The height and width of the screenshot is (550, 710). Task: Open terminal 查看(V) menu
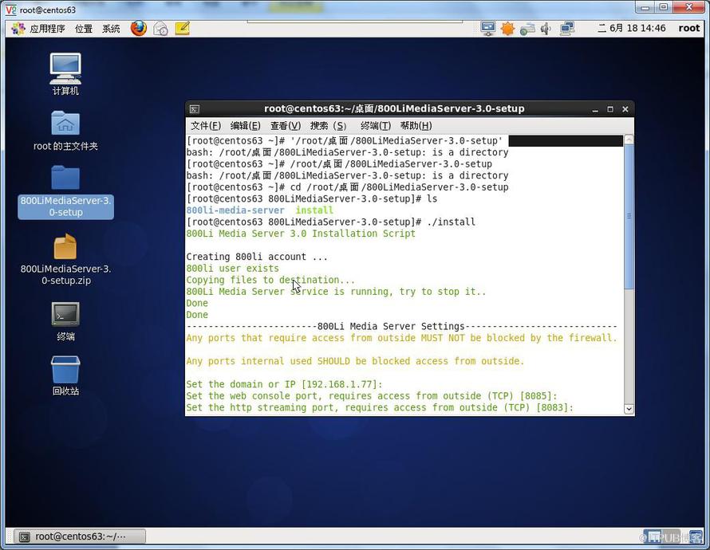(286, 126)
